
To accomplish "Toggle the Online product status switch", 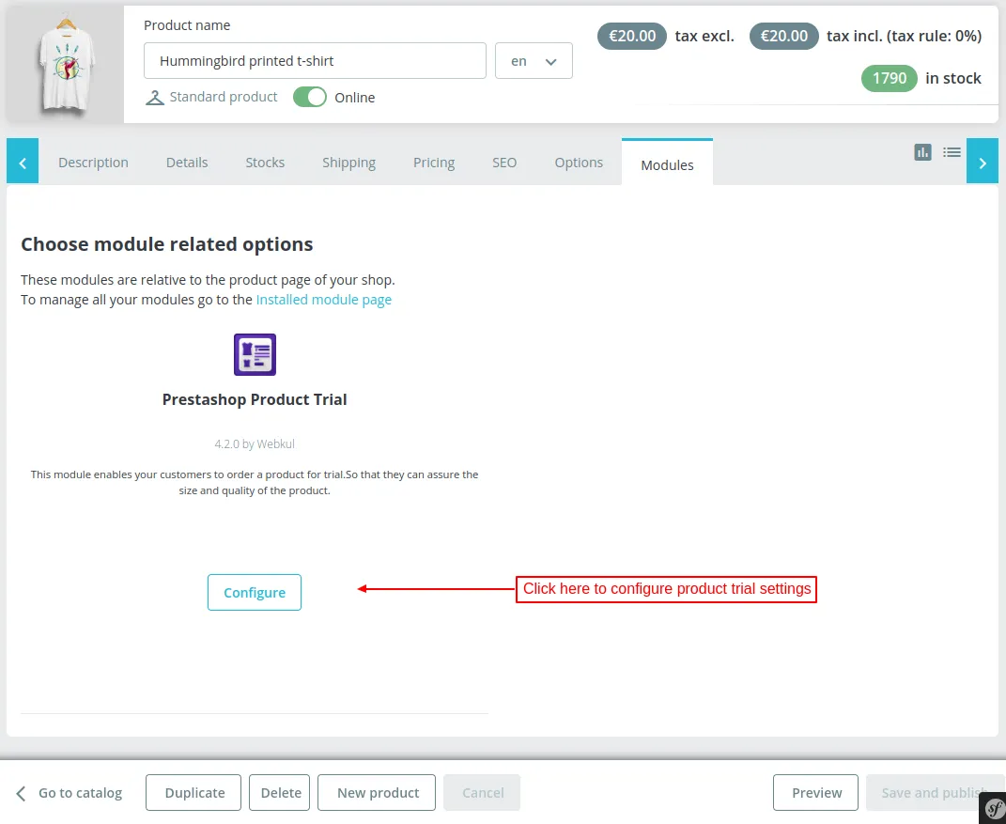I will tap(310, 97).
